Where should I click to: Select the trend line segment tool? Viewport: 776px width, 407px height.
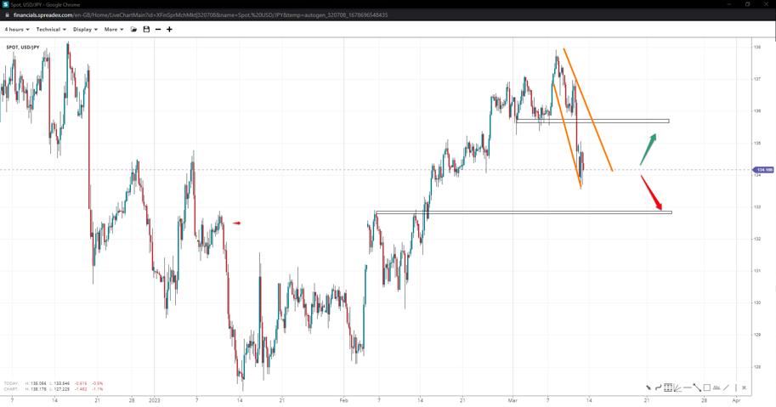click(697, 387)
